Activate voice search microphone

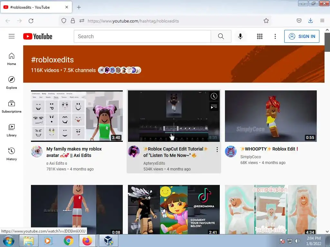coord(240,36)
